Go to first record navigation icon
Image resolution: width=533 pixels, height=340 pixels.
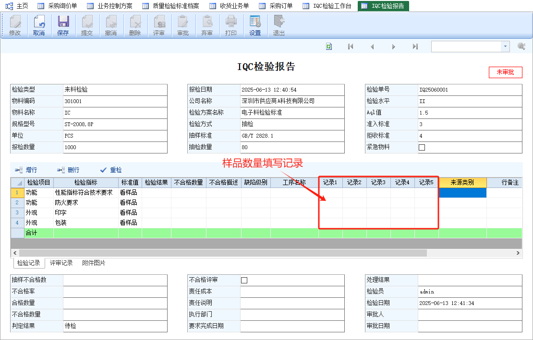[351, 47]
